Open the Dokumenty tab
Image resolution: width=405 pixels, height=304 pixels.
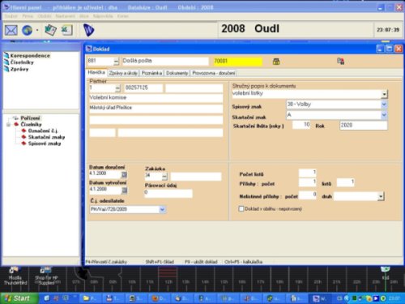[177, 73]
